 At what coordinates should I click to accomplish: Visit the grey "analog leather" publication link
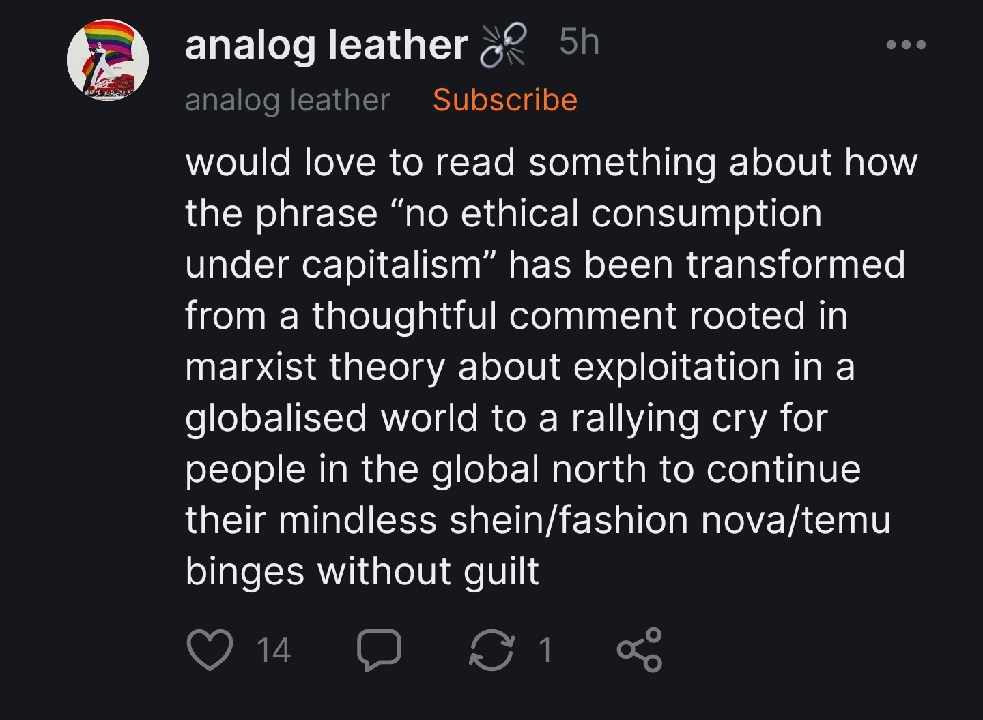[x=287, y=100]
